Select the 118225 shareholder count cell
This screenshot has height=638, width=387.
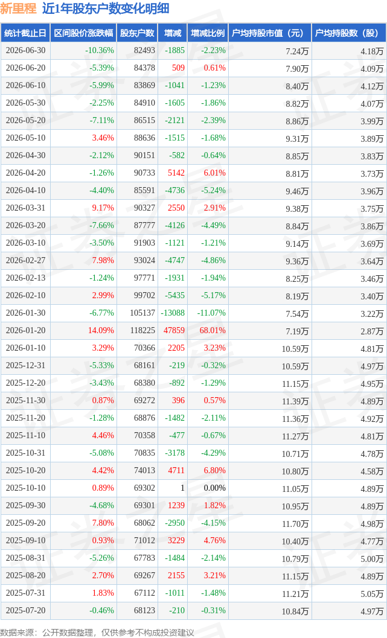point(142,330)
